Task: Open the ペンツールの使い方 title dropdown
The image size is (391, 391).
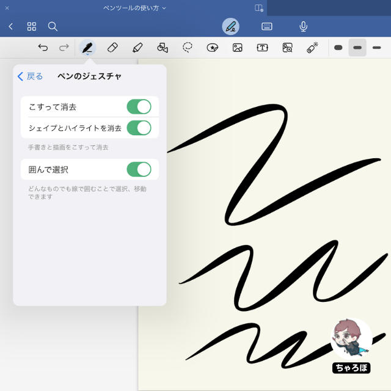Action: [x=134, y=8]
